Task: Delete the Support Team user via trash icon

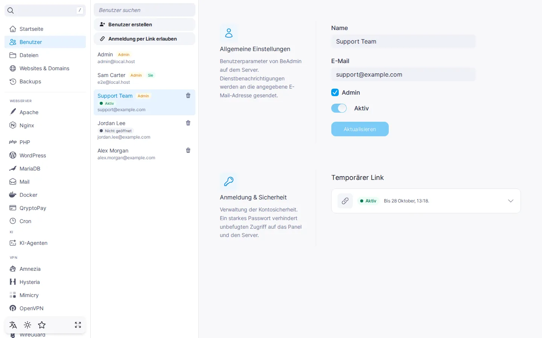Action: 188,96
